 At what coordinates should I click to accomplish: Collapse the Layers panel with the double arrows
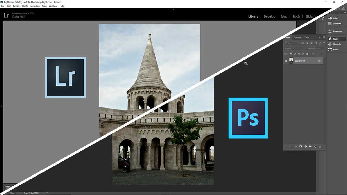320,37
